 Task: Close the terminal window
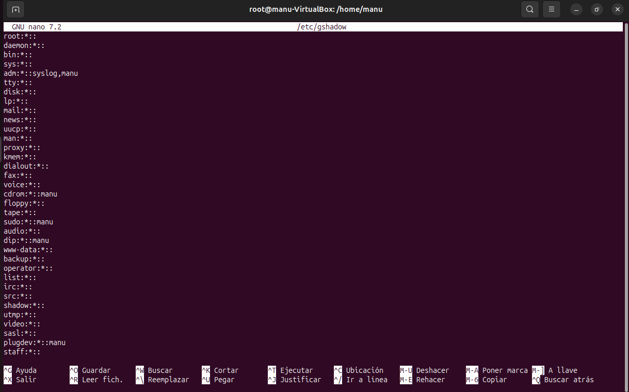point(618,9)
